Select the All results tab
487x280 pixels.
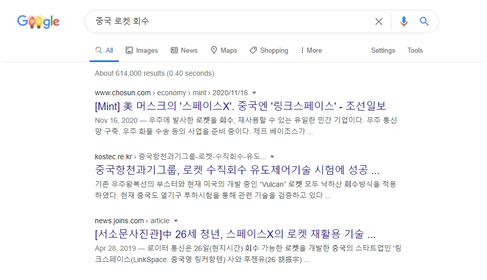104,50
